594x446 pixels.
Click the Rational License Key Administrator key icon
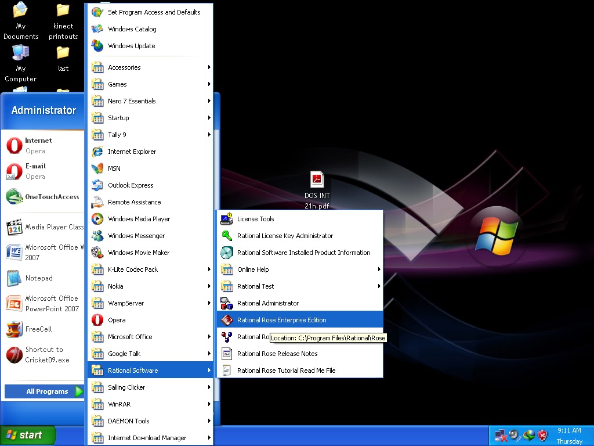click(227, 236)
